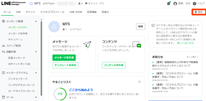Open the チャット tab
The width and height of the screenshot is (206, 101).
(31, 12)
